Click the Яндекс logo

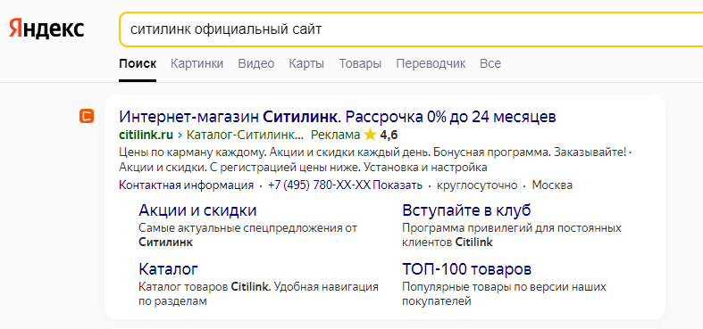pyautogui.click(x=46, y=29)
